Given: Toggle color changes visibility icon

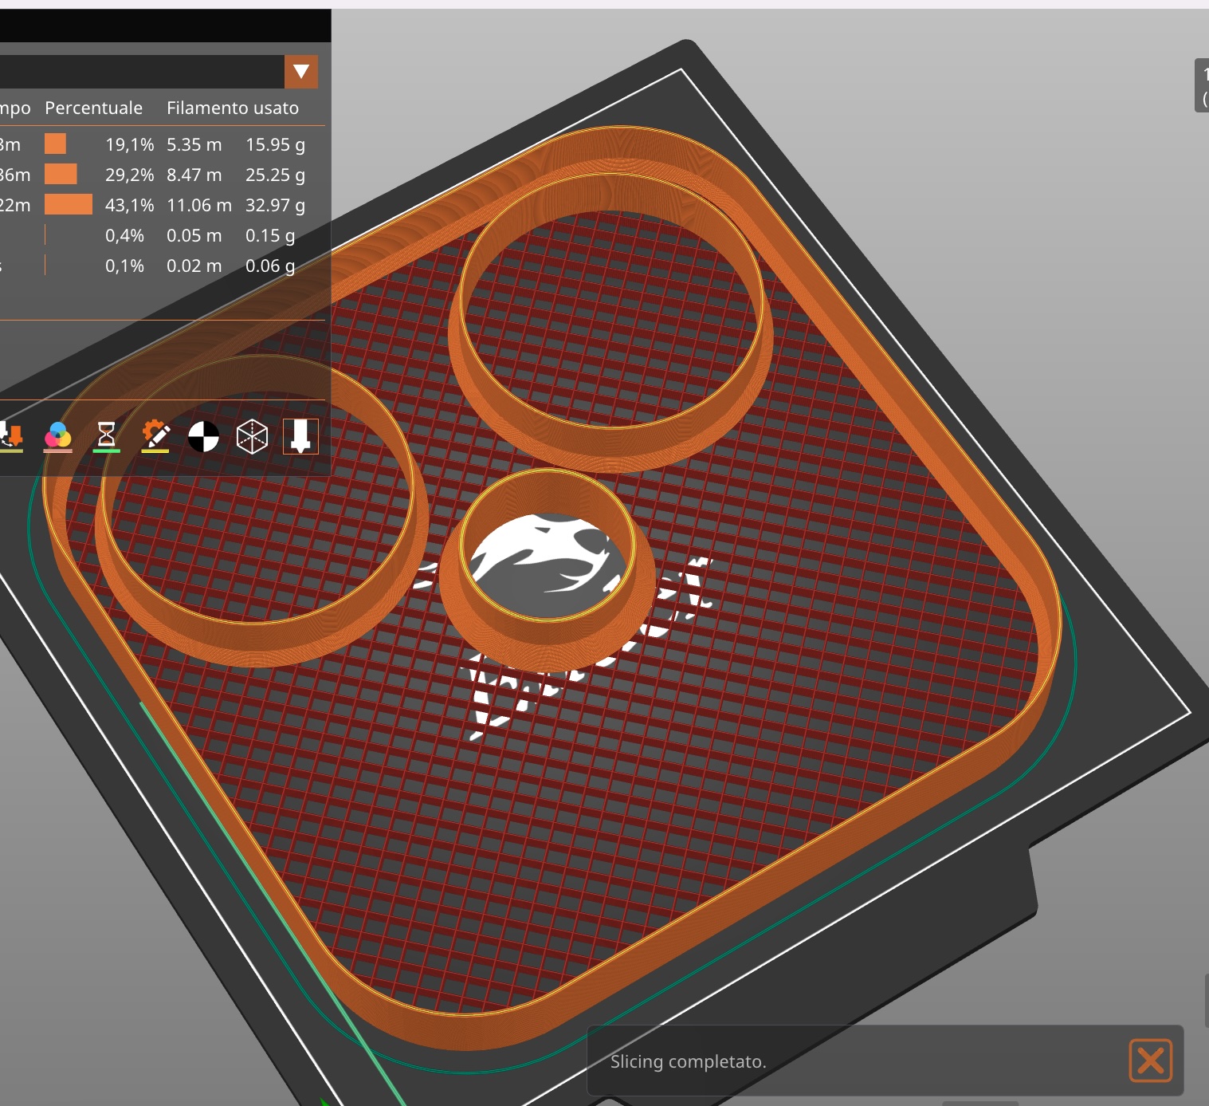Looking at the screenshot, I should tap(57, 436).
